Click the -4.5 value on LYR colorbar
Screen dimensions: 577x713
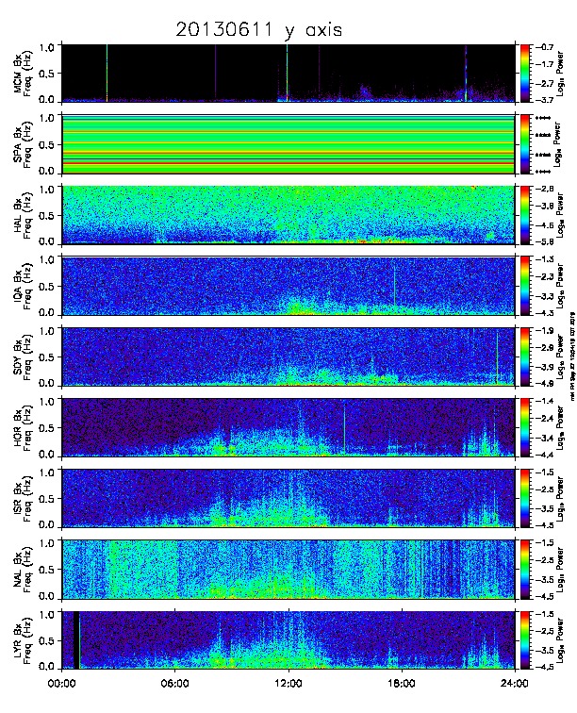tap(544, 667)
